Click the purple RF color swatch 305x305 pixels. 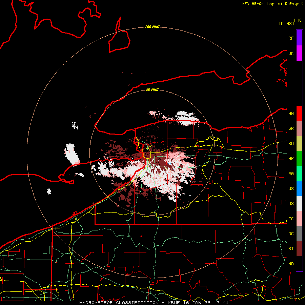coord(299,38)
